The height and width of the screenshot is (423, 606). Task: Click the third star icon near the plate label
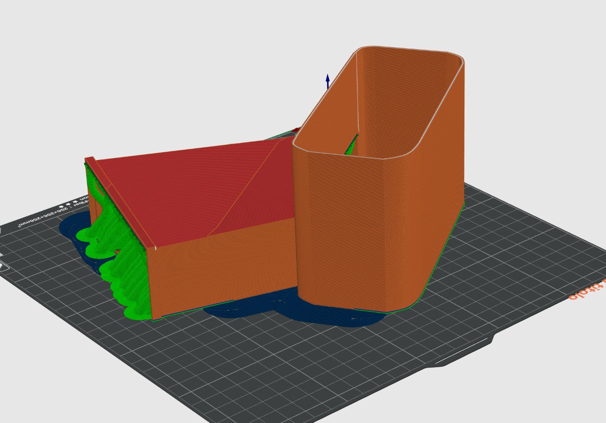(x=74, y=203)
